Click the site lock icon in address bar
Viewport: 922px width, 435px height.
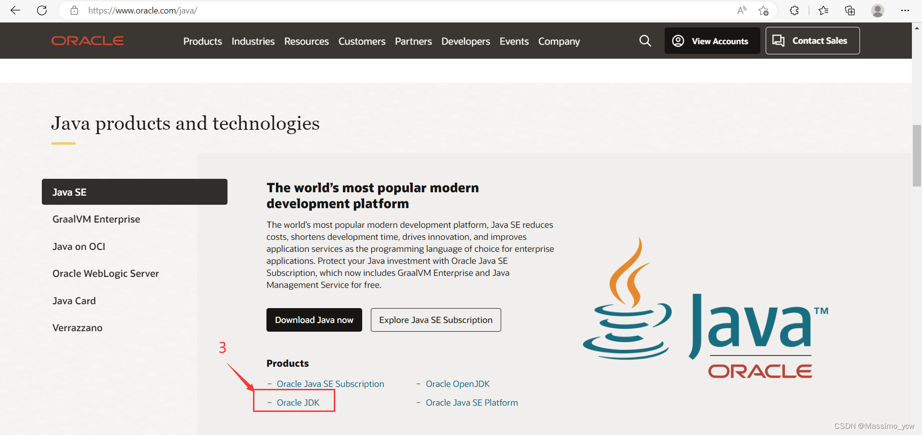(x=74, y=10)
